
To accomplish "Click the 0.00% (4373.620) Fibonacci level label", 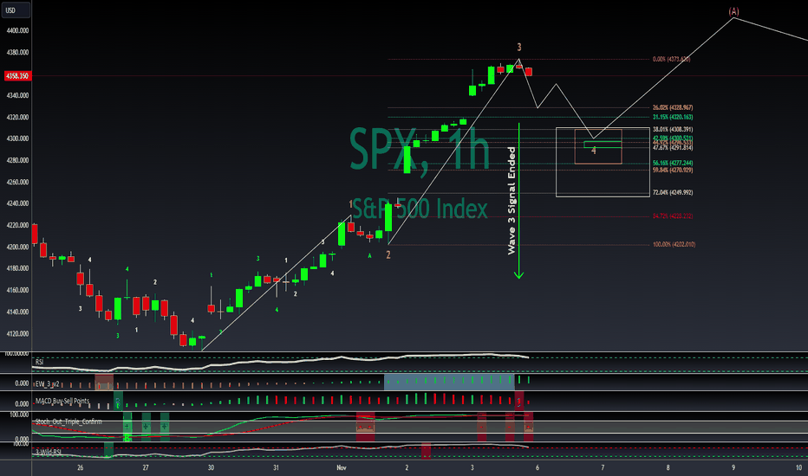I will 671,59.
